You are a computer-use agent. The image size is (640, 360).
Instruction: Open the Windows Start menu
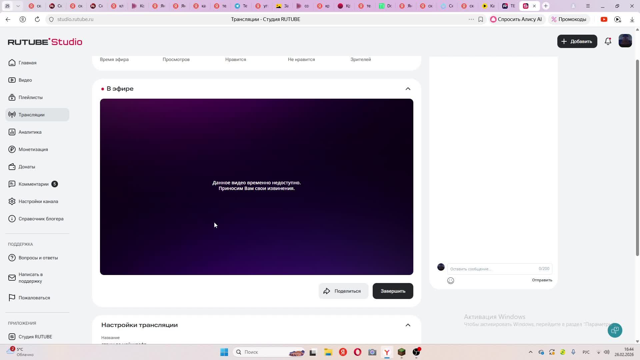[224, 352]
